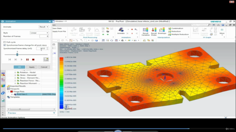Open the green document sidebar icon
Image resolution: width=236 pixels, height=132 pixels.
coord(3,100)
